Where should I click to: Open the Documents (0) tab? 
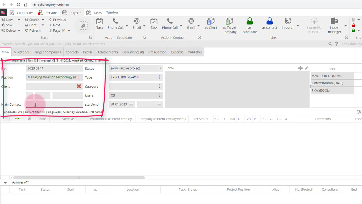point(133,52)
